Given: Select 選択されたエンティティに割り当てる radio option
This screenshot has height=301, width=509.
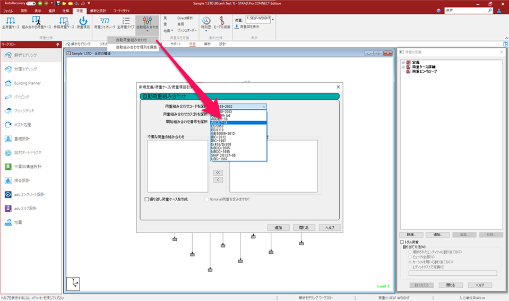Looking at the screenshot, I should tap(410, 252).
